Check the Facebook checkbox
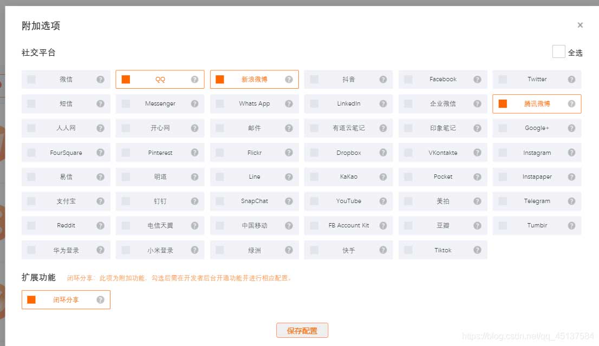 coord(408,80)
